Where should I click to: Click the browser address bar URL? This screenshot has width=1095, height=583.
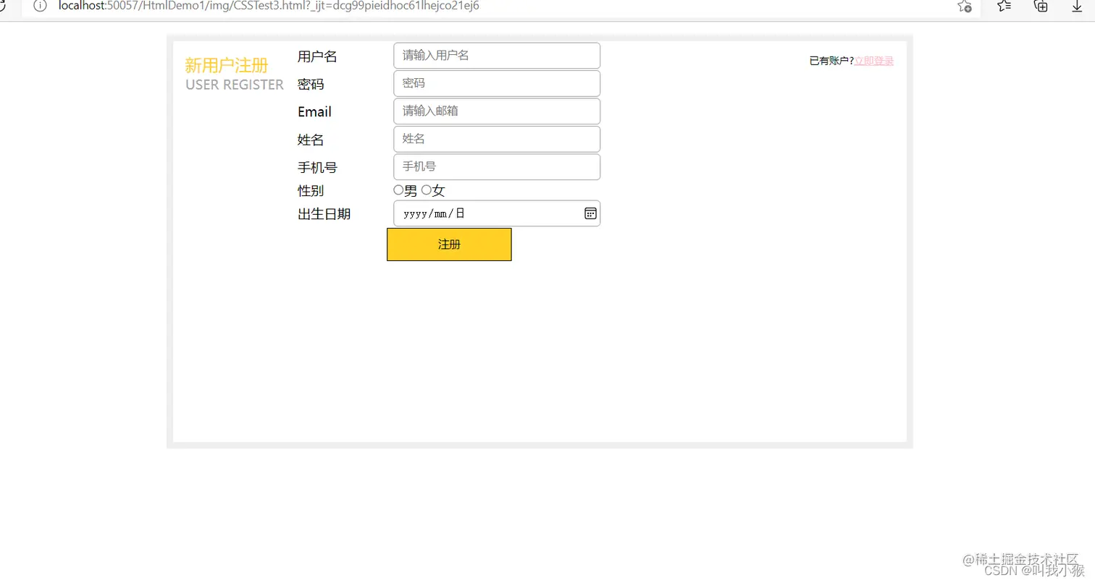click(x=269, y=6)
